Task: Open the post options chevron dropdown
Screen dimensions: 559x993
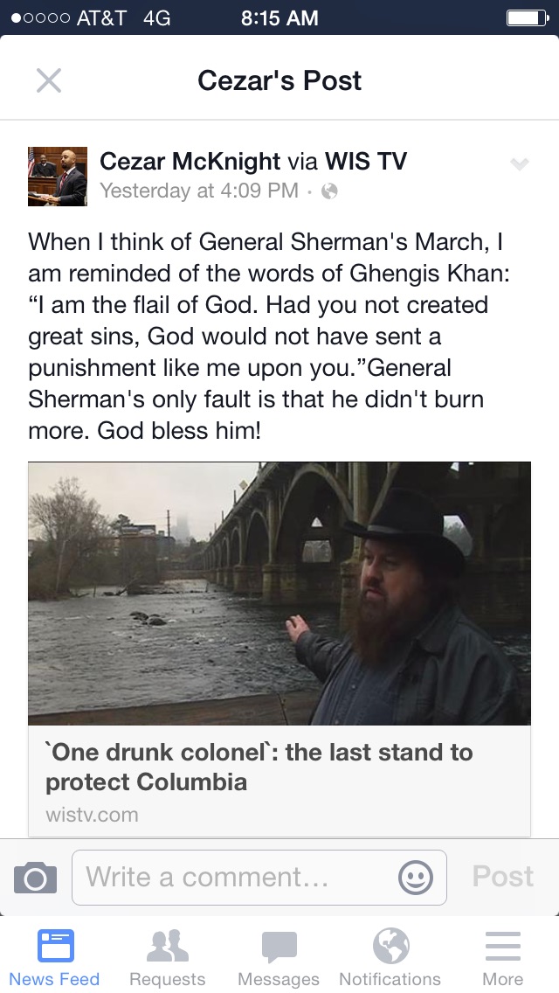Action: pos(519,164)
